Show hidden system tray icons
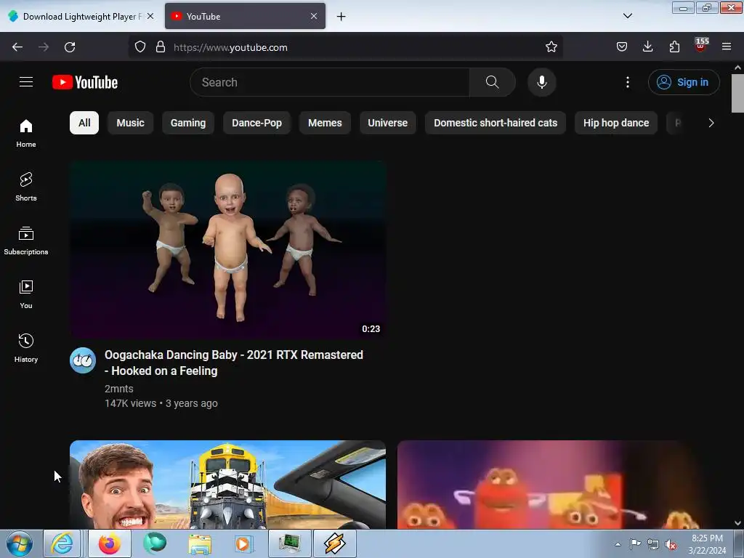The image size is (744, 558). point(618,544)
